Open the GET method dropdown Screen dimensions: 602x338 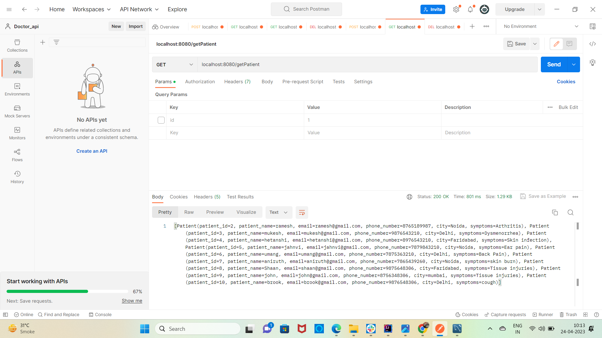(174, 64)
